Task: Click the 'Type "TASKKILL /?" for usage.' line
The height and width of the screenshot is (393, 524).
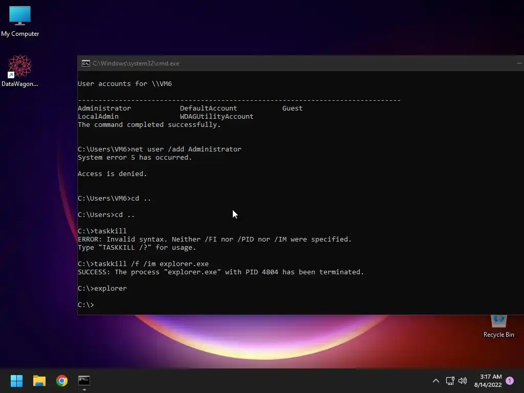Action: pyautogui.click(x=137, y=248)
